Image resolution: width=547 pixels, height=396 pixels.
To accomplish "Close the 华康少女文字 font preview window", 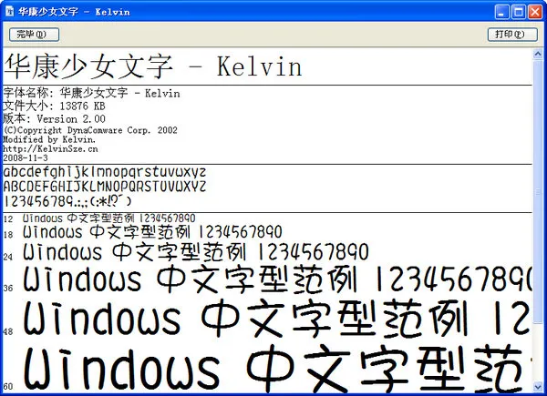I will (x=535, y=12).
